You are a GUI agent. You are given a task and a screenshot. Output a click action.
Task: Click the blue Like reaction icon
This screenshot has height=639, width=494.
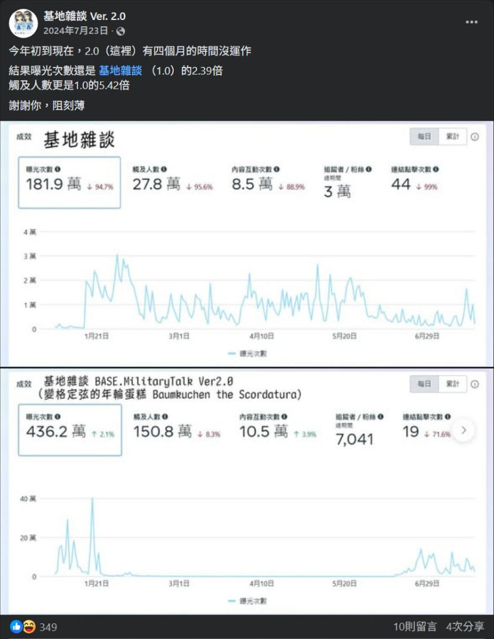[x=16, y=626]
